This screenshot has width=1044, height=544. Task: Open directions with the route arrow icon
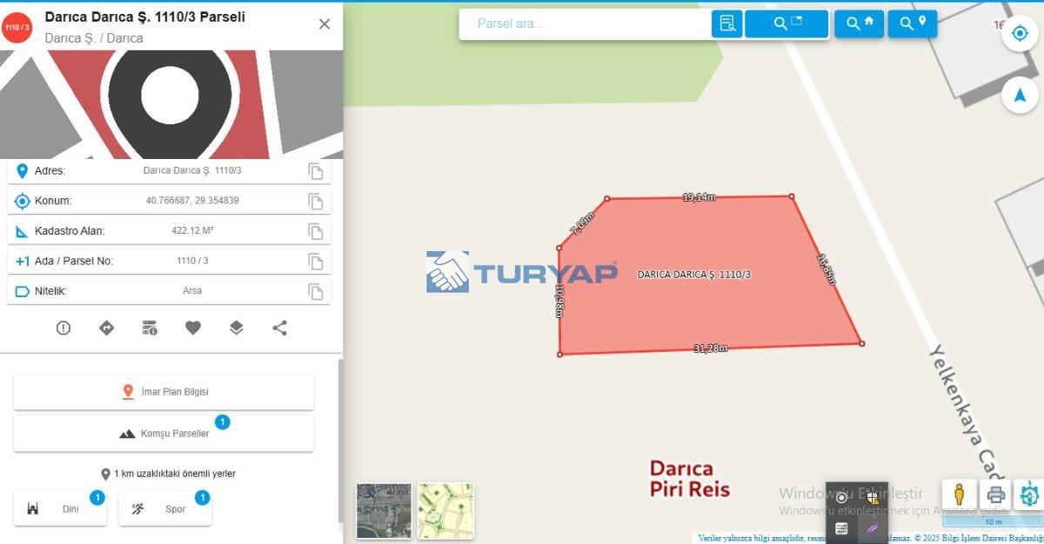[106, 328]
